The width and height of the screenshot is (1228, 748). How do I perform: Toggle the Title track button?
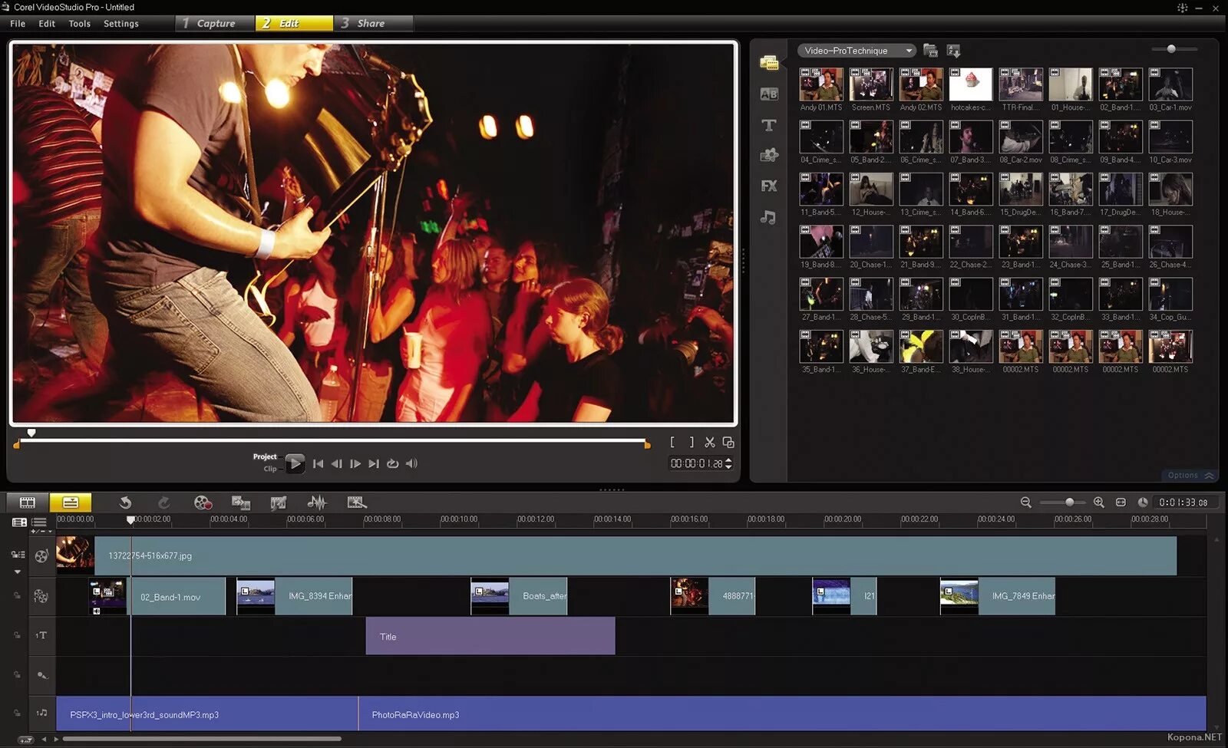[41, 635]
